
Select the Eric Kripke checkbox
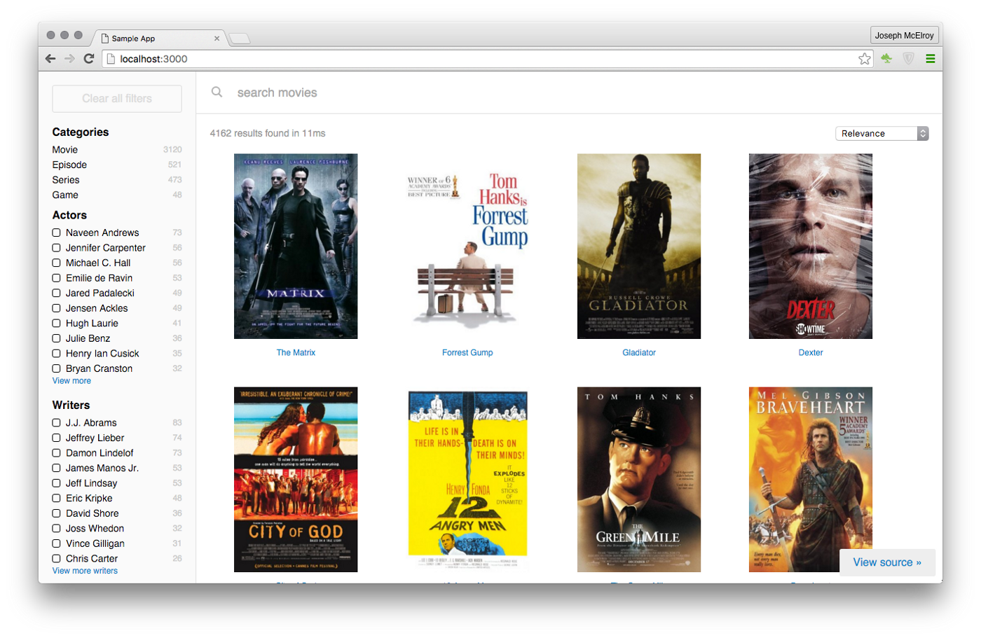tap(57, 498)
